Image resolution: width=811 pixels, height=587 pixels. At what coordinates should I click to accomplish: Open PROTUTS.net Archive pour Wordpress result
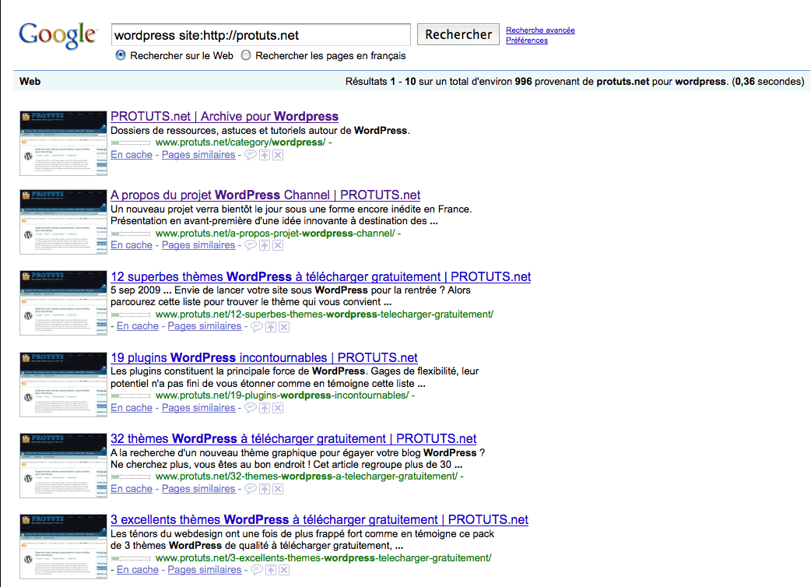click(x=224, y=116)
